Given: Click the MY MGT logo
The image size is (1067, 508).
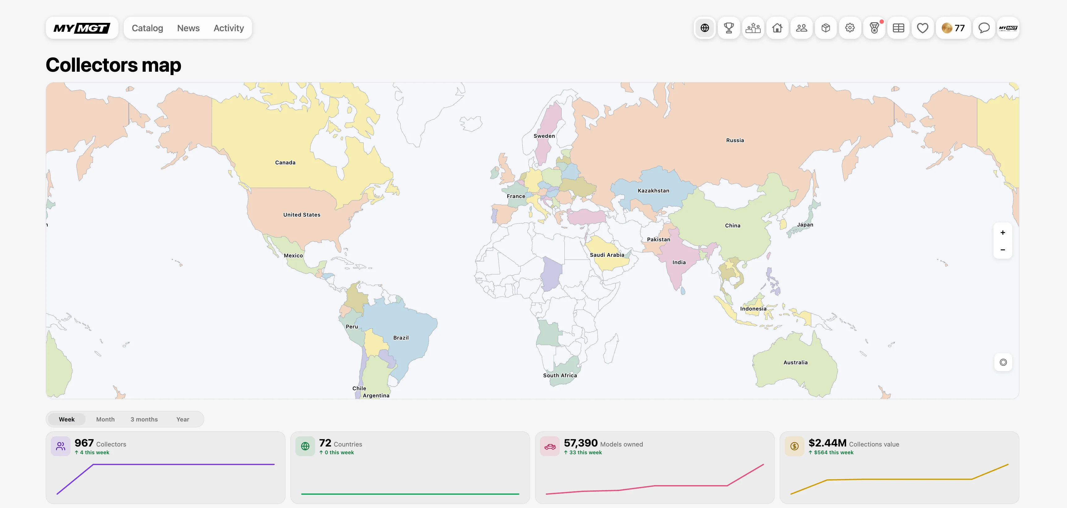Looking at the screenshot, I should click(x=82, y=28).
